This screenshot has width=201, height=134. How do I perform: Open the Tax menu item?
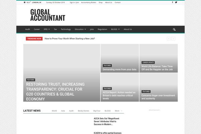pyautogui.click(x=55, y=29)
